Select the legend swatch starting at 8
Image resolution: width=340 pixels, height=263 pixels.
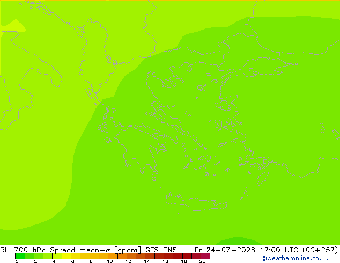(x=94, y=256)
